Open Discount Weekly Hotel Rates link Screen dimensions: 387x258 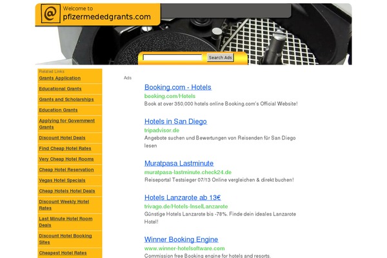point(64,204)
